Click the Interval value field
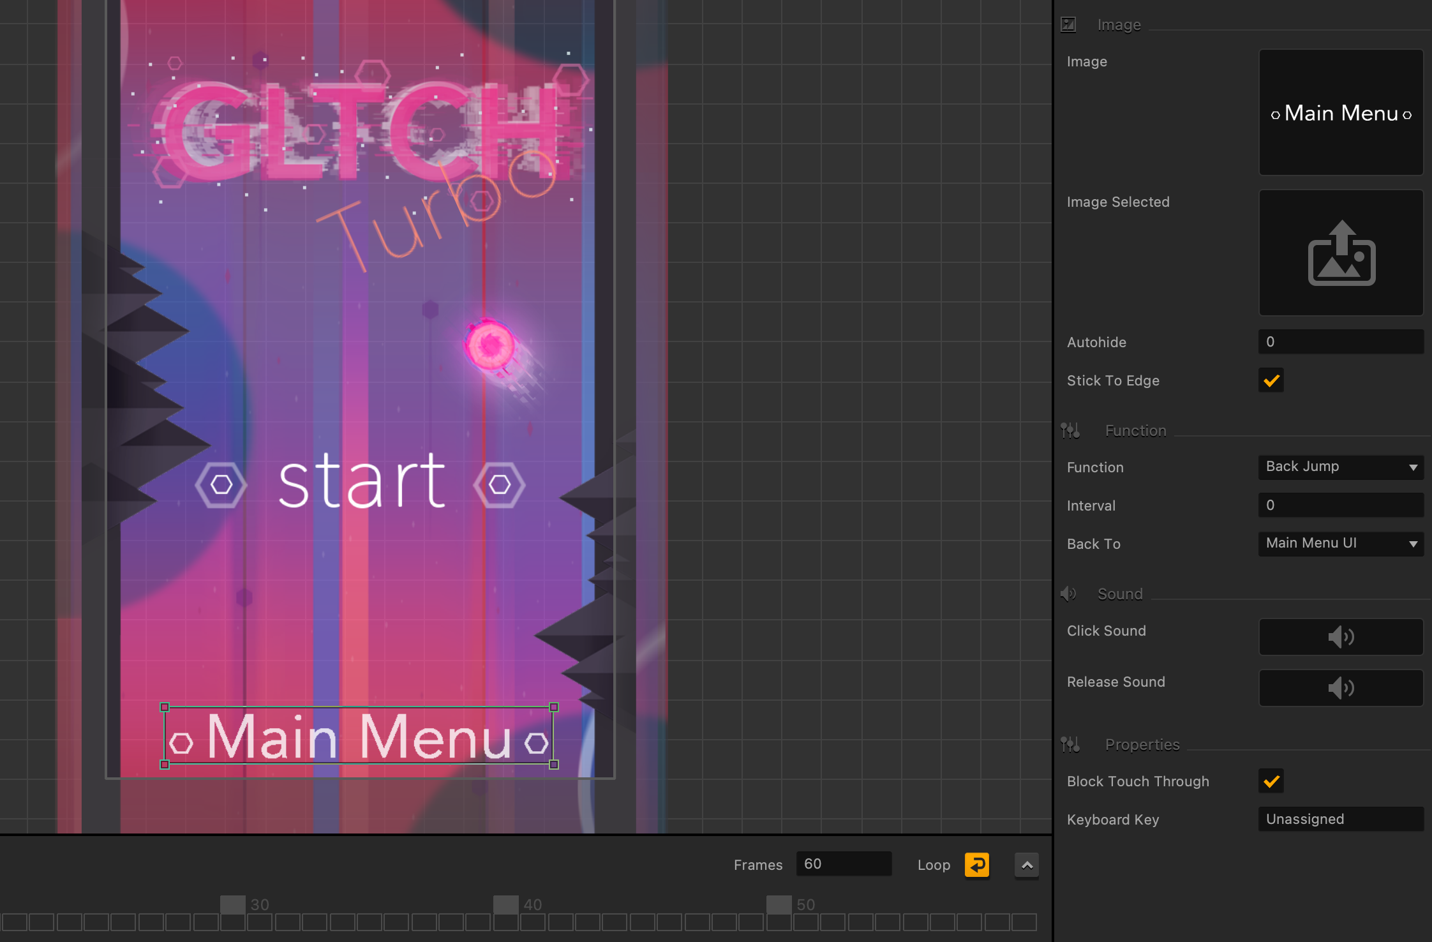This screenshot has width=1432, height=942. tap(1341, 505)
